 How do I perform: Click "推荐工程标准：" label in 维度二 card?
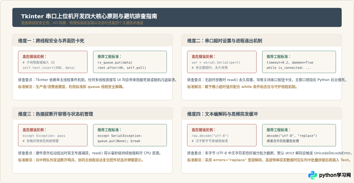(279, 57)
